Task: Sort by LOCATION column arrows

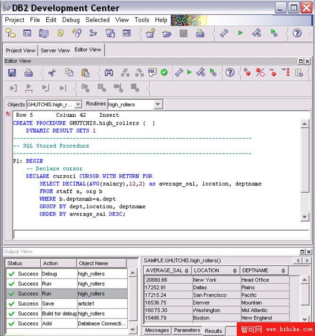Action: (235, 270)
